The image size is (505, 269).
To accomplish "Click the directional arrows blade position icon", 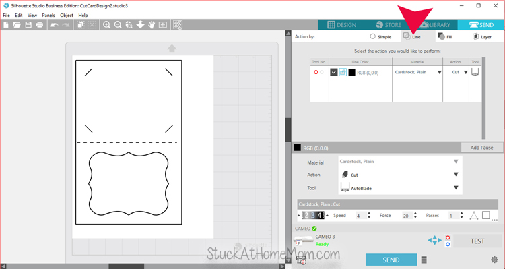I will coord(434,240).
